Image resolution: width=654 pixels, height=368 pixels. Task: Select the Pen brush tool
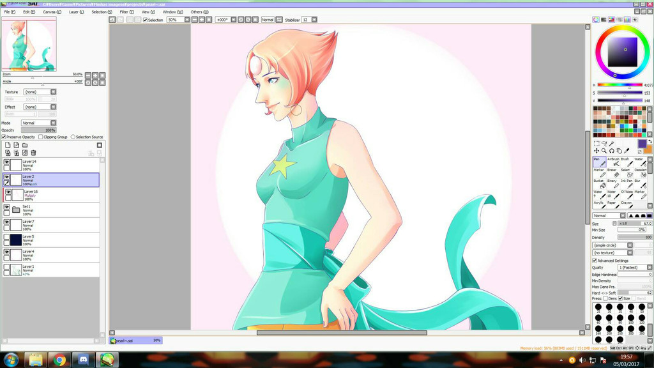point(599,162)
